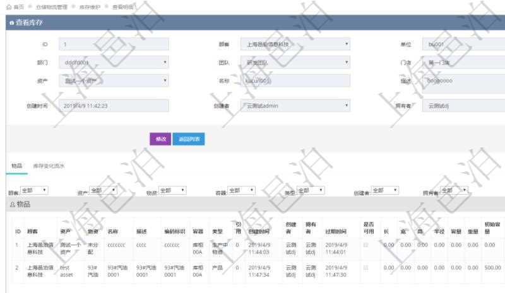Switch to the 库存变化流水 tab
The image size is (505, 293).
click(x=49, y=166)
